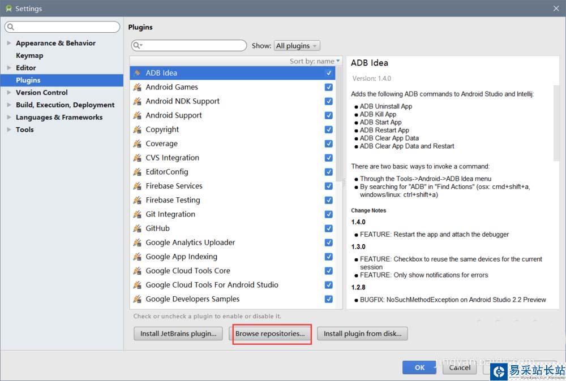The width and height of the screenshot is (566, 381).
Task: Select Android Support plugin row text
Action: (x=174, y=115)
